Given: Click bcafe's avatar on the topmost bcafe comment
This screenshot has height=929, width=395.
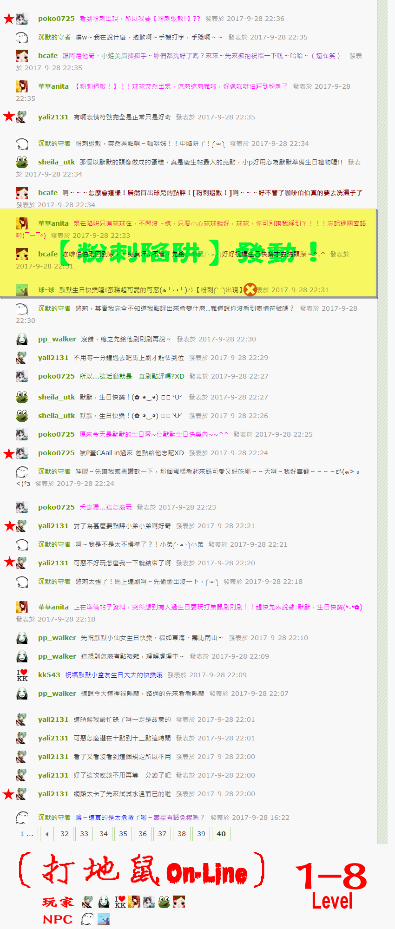Looking at the screenshot, I should pos(22,56).
